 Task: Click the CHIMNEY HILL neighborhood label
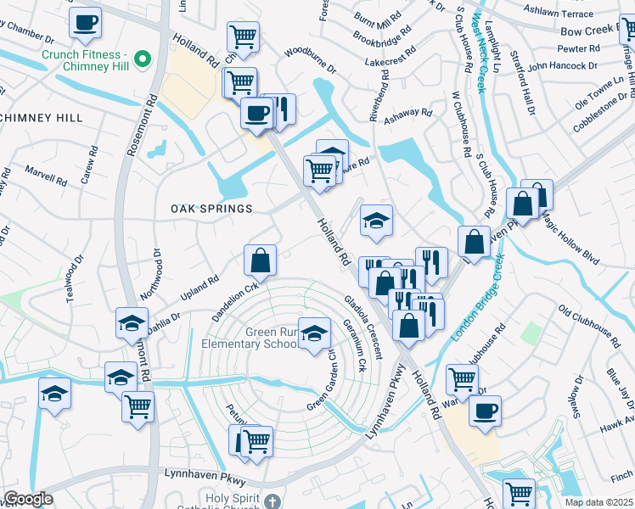tap(42, 118)
